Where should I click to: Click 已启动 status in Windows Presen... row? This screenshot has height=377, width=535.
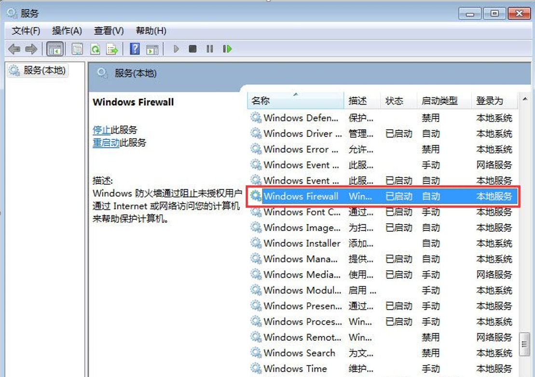click(399, 306)
